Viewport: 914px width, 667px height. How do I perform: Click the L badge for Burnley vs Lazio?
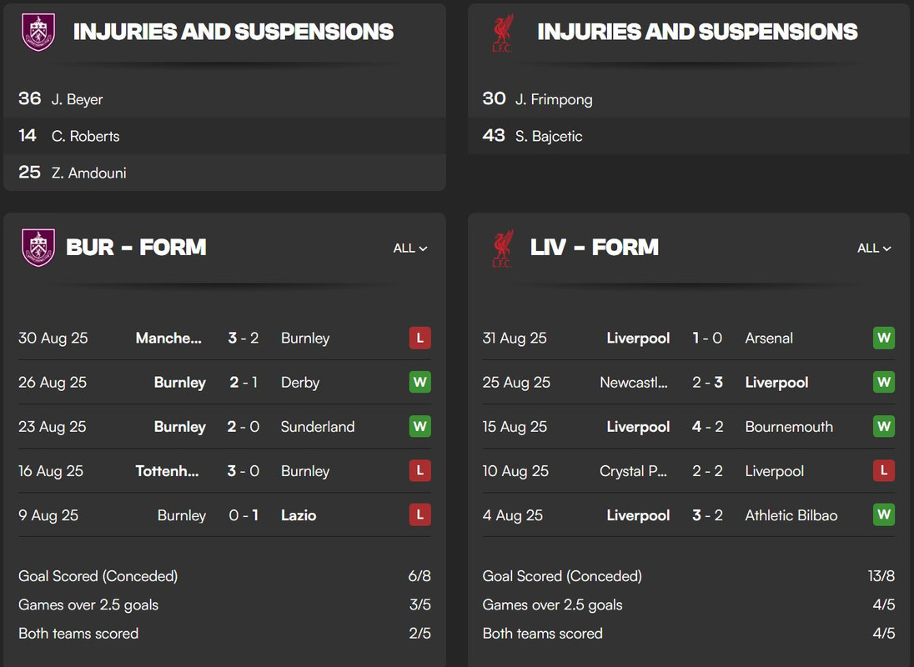click(419, 515)
